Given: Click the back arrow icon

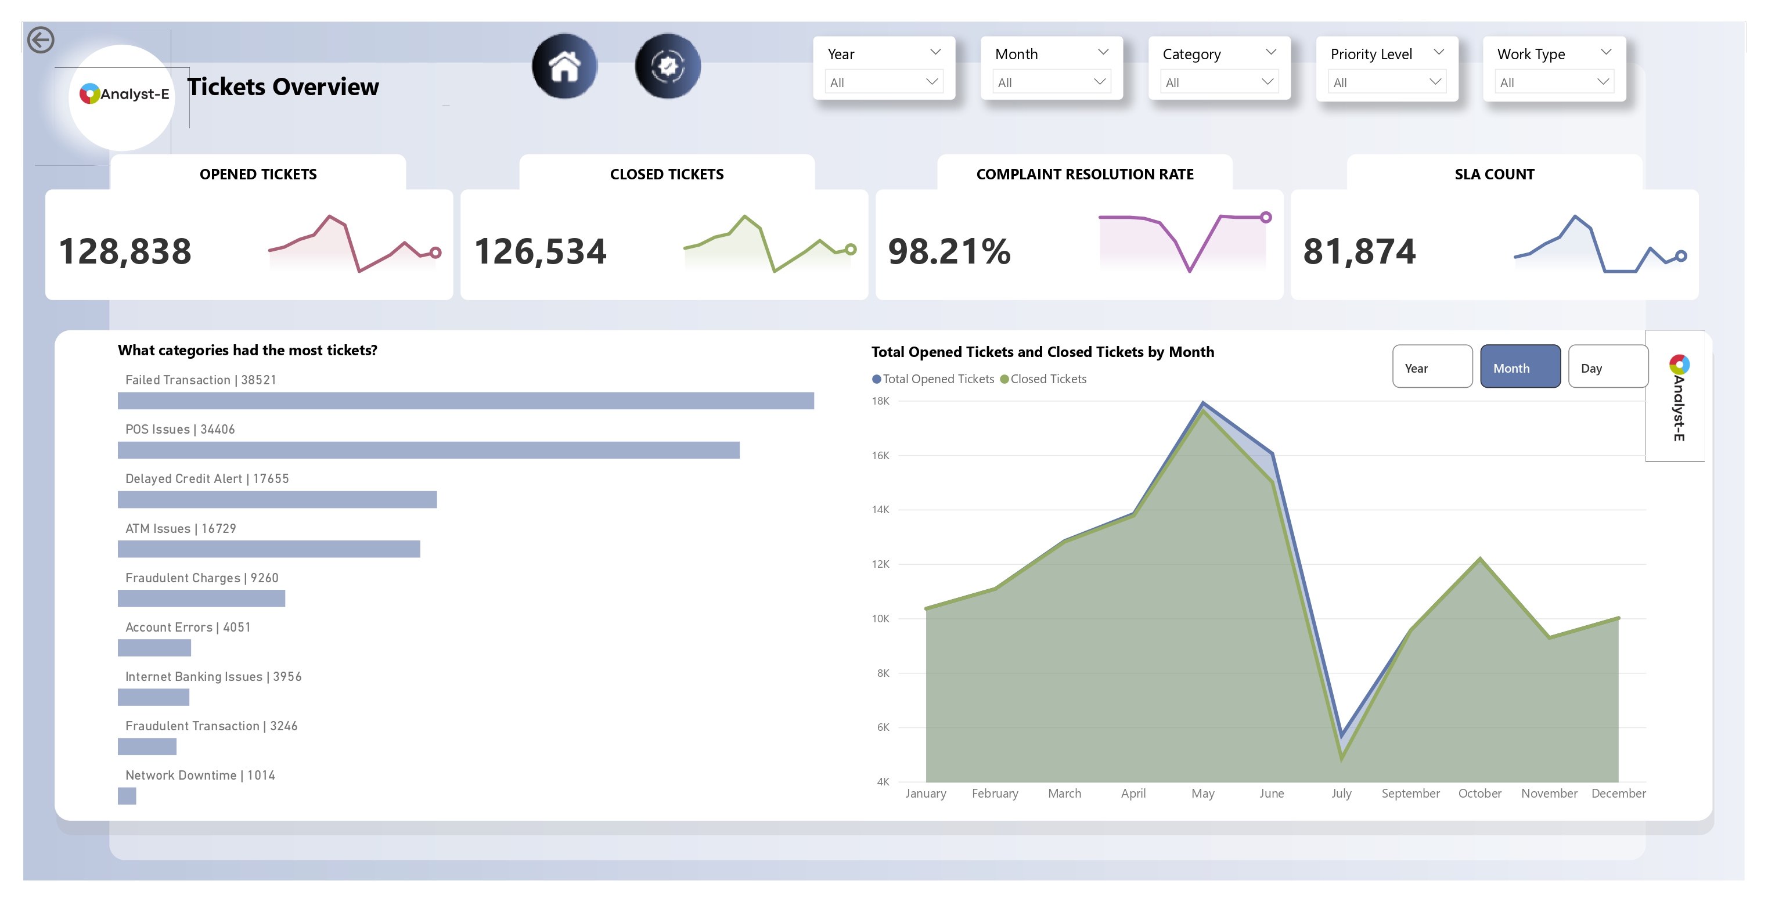Looking at the screenshot, I should [41, 40].
